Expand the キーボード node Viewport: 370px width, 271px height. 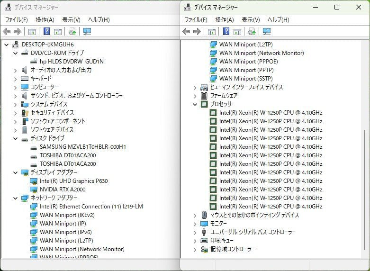pos(16,79)
